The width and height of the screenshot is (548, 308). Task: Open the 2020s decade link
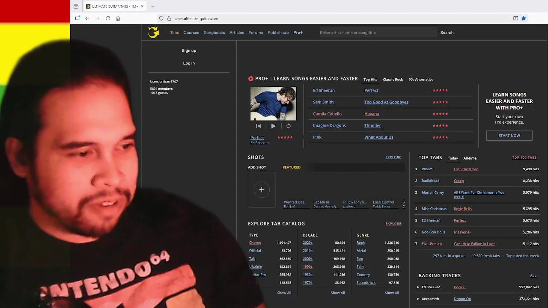pos(308,243)
